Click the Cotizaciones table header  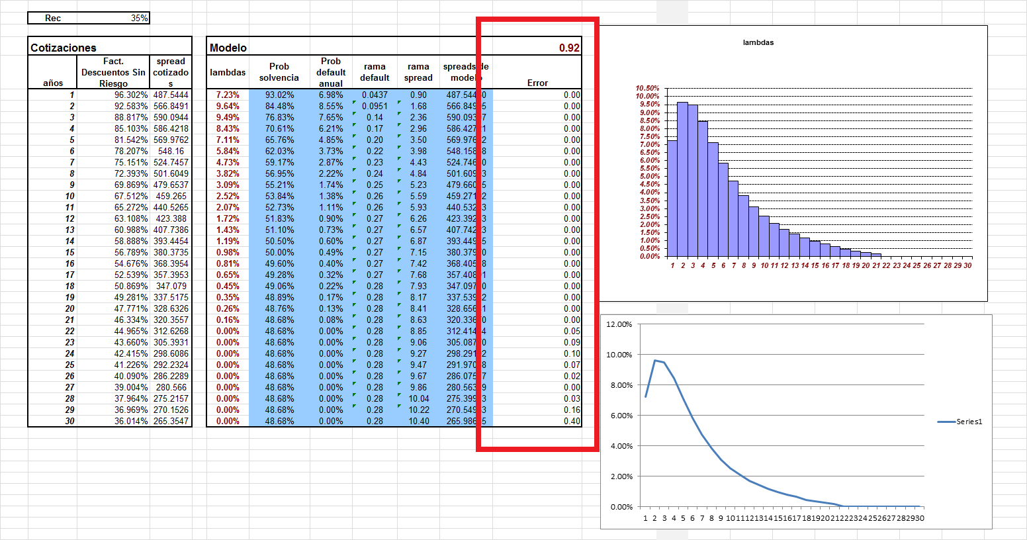110,47
